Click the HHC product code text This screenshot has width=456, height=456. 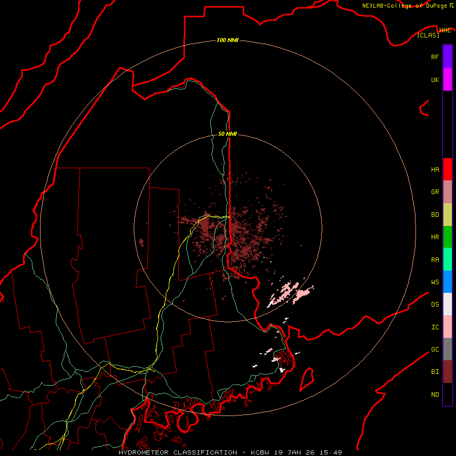[x=445, y=30]
